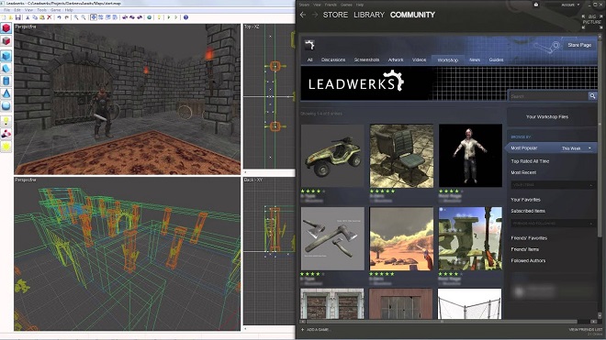Viewport: 606px width, 340px height.
Task: Select the yellow sun directional light tool
Action: click(x=6, y=147)
